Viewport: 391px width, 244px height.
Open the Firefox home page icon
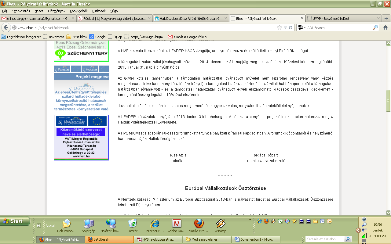coord(386,27)
